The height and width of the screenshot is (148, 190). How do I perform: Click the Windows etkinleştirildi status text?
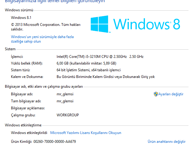[29, 133]
